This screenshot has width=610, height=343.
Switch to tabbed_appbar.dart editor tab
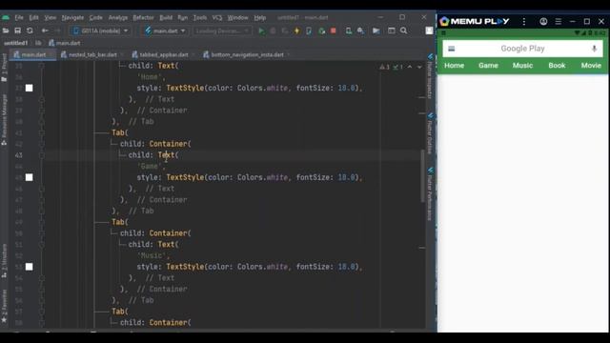click(163, 55)
